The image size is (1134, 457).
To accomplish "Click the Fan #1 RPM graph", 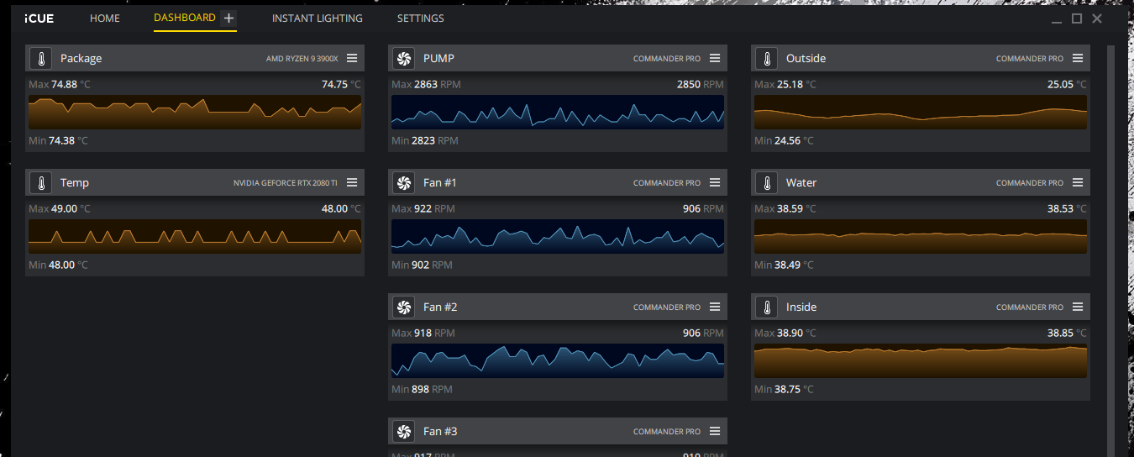I will [558, 236].
